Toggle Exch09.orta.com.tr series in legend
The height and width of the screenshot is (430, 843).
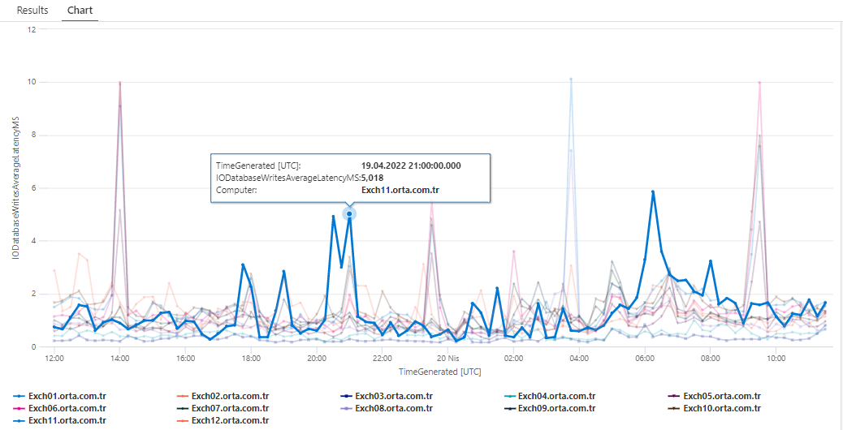coord(550,409)
